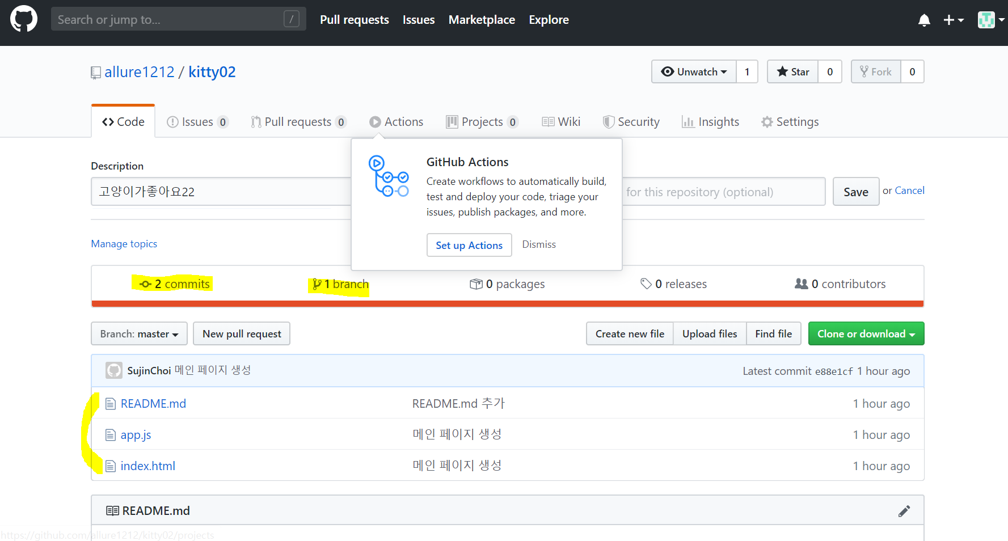Expand the Unwatch dropdown
1008x541 pixels.
pos(694,71)
